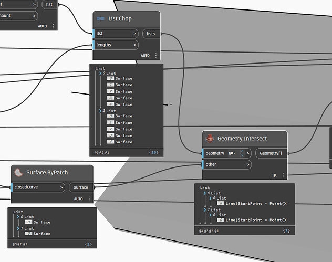Select the List.Chop node title
Screen dimensions: 332x262
pos(120,18)
